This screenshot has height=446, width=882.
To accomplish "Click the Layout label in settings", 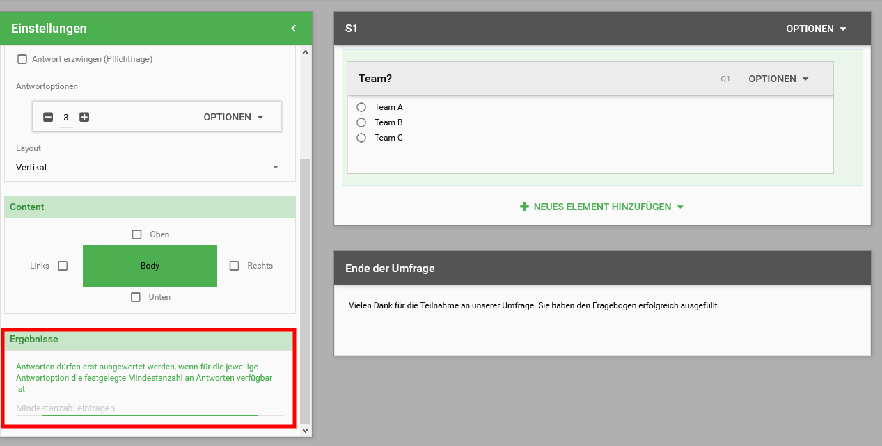I will coord(29,148).
